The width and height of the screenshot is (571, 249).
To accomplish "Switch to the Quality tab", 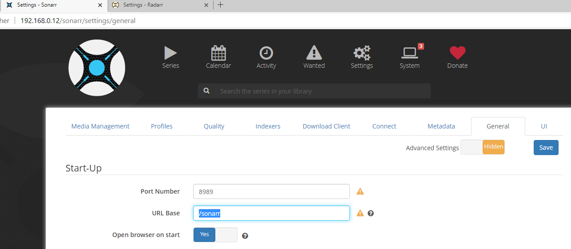I will click(x=214, y=126).
